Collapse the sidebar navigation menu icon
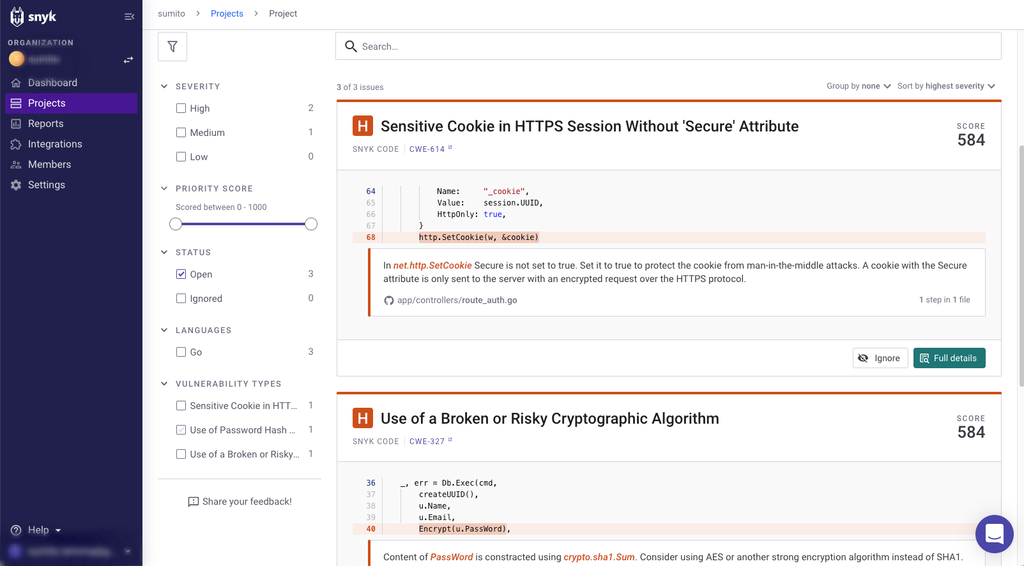Screen dimensions: 1024x566 click(x=129, y=17)
